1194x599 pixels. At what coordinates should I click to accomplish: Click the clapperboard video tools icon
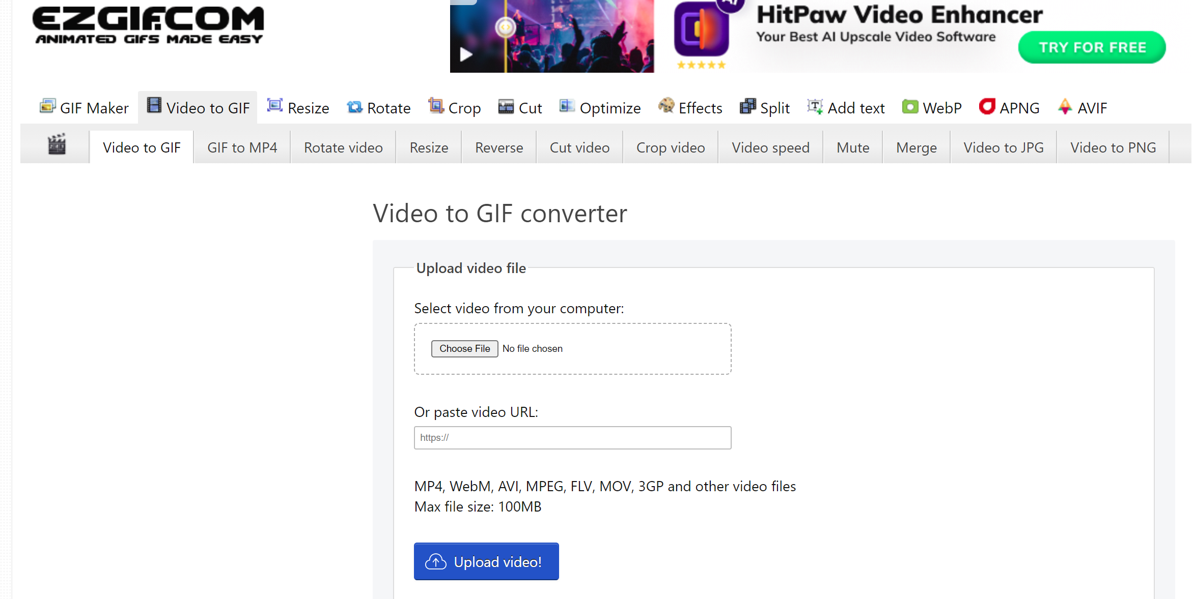57,144
